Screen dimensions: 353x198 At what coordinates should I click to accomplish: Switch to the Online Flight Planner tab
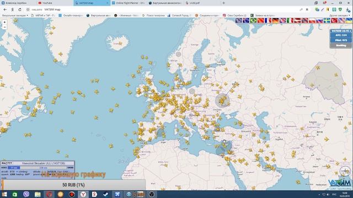[x=129, y=3]
